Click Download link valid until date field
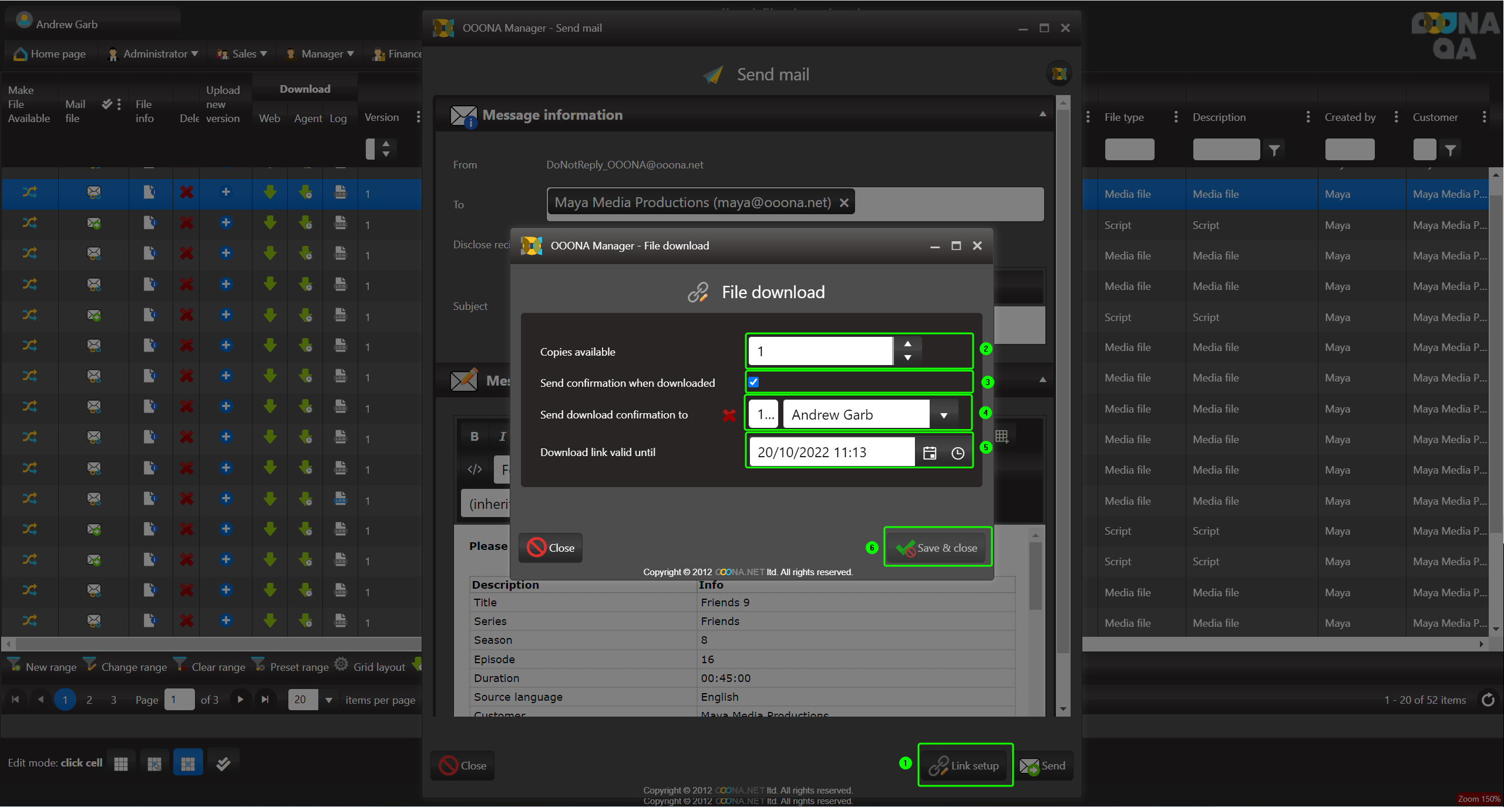Viewport: 1504px width, 807px height. [831, 453]
